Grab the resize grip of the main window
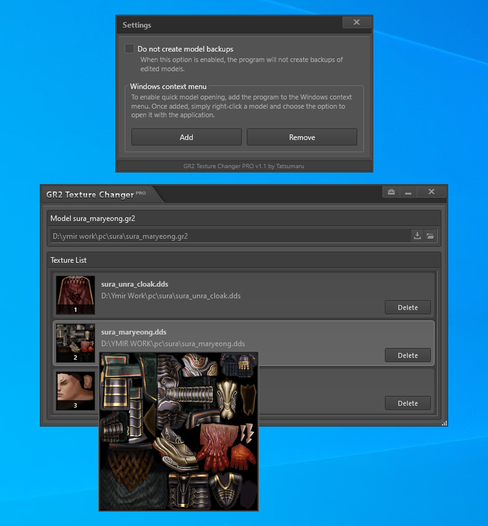 coord(444,423)
